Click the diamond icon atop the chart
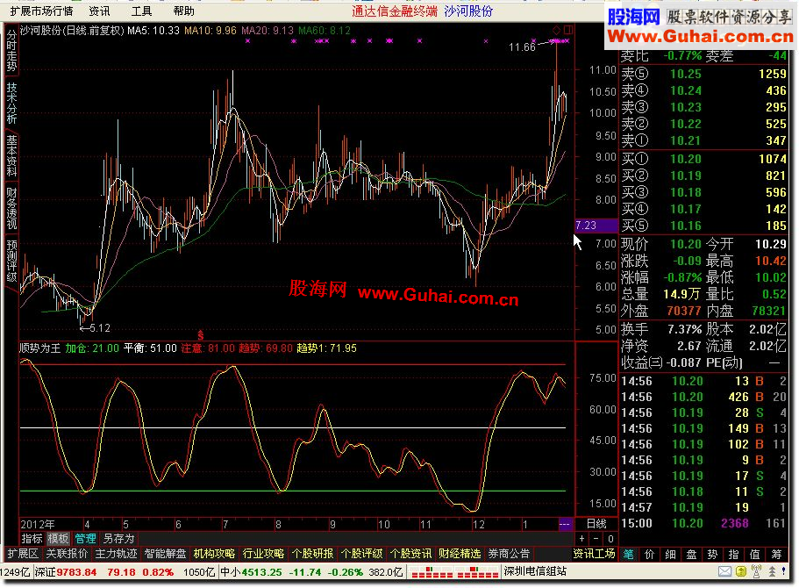The width and height of the screenshot is (799, 588). point(556,30)
